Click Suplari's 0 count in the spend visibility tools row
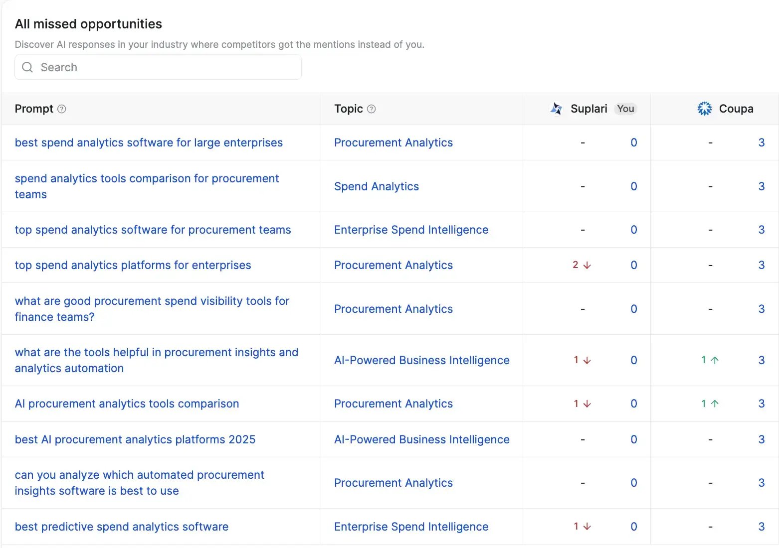This screenshot has height=548, width=779. [x=634, y=309]
